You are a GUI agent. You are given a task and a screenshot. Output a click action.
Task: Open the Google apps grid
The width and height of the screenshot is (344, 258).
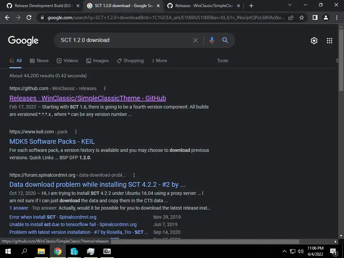[x=330, y=41]
